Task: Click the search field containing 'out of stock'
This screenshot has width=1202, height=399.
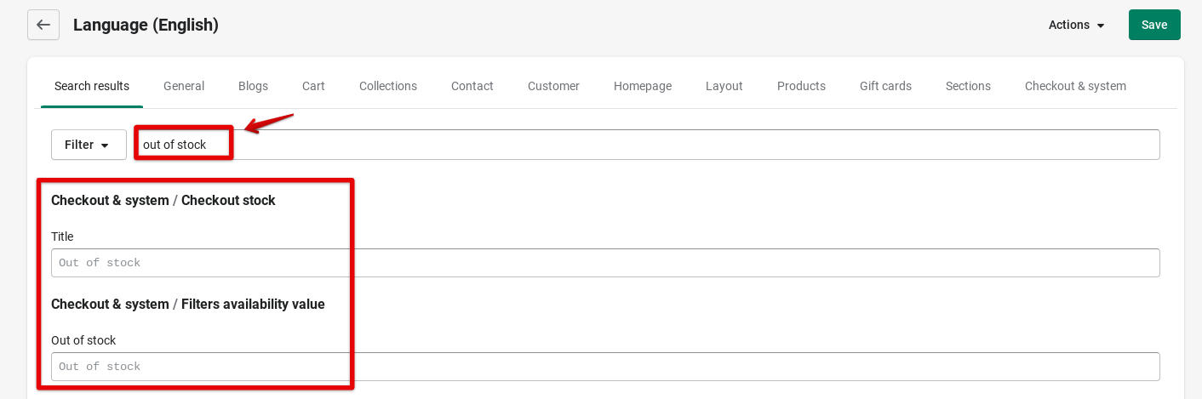Action: point(647,145)
